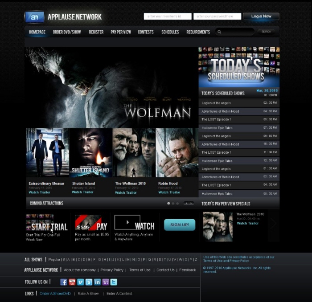
Task: Open the Pay Per View menu
Action: click(121, 32)
